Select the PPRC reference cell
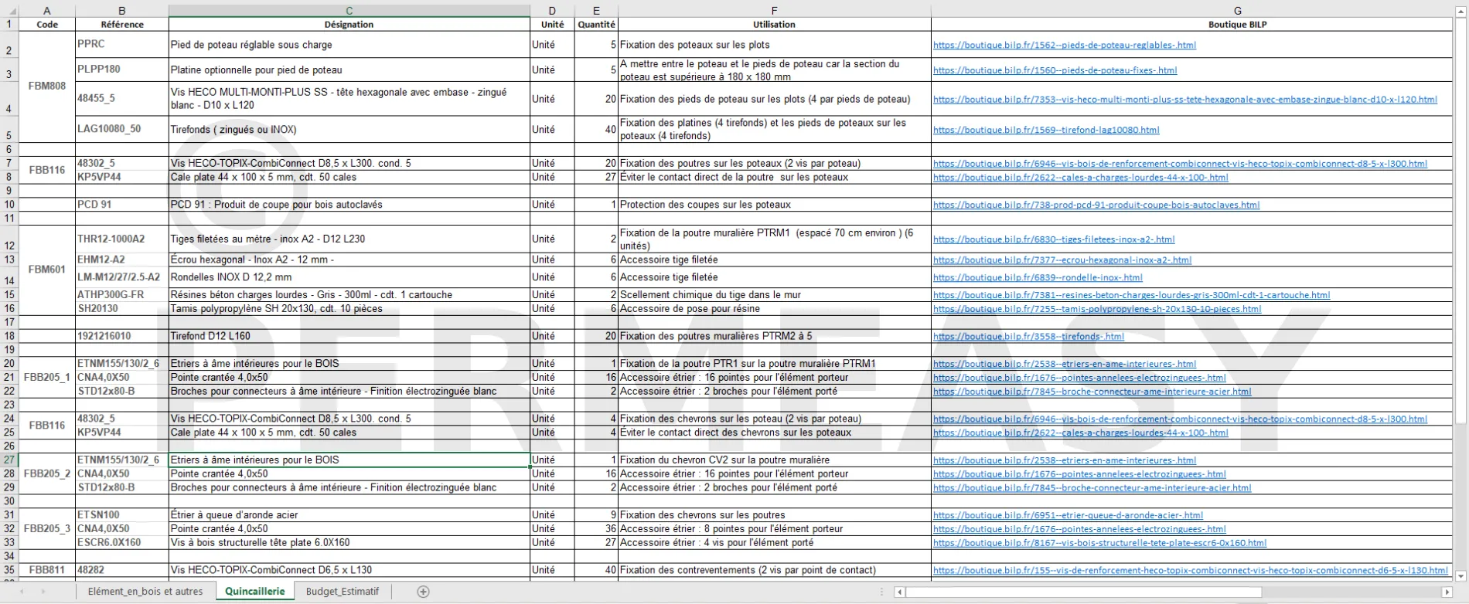Screen dimensions: 1469x604 (122, 45)
